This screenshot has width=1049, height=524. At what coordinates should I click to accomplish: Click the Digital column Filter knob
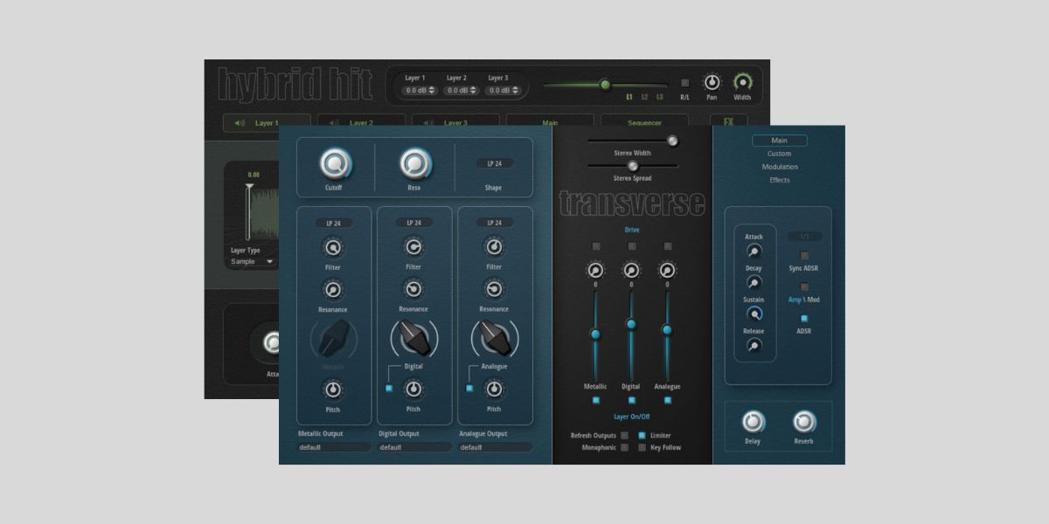click(x=413, y=247)
